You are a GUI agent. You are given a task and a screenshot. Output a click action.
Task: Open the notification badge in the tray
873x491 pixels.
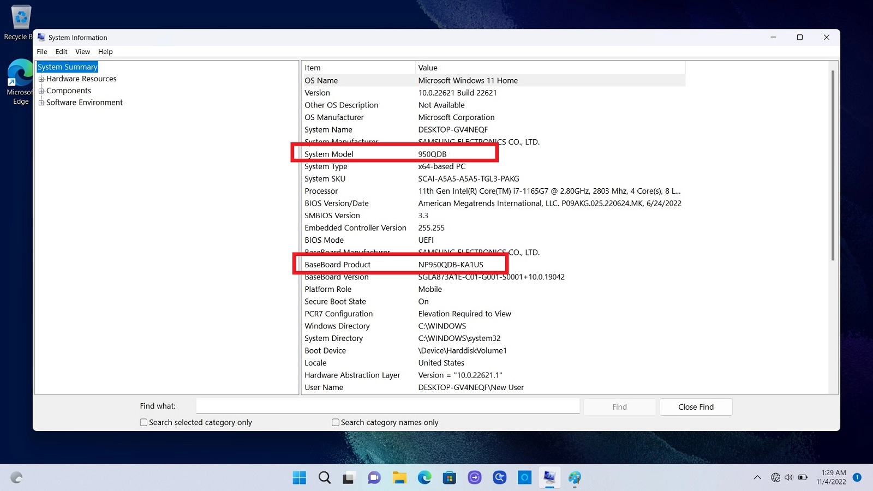point(857,477)
